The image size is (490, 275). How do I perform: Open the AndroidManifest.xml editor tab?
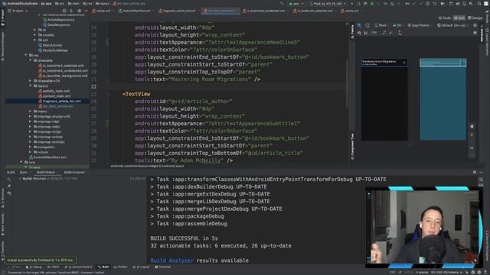click(135, 11)
